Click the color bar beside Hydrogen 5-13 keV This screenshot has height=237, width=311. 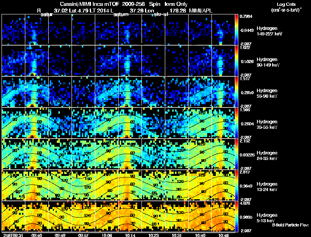pyautogui.click(x=236, y=216)
